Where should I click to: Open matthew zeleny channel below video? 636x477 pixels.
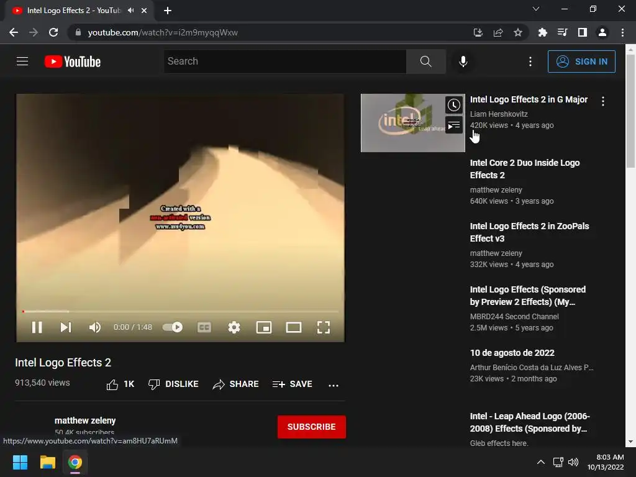coord(85,420)
